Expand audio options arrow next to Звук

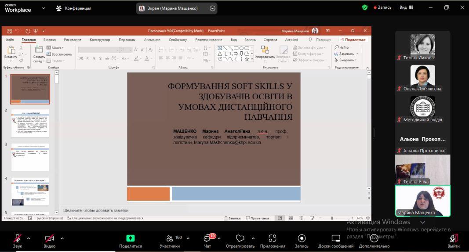point(29,238)
